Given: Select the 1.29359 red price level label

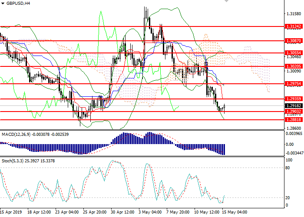Looking at the screenshot, I should pos(293,99).
